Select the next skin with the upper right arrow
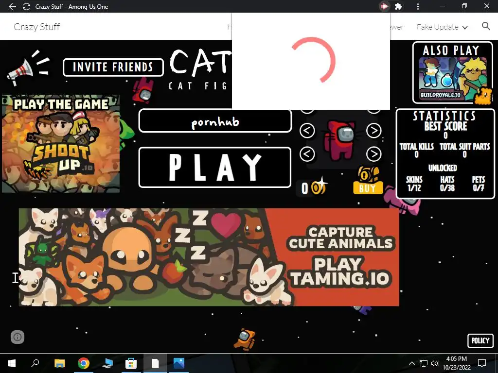 click(374, 130)
